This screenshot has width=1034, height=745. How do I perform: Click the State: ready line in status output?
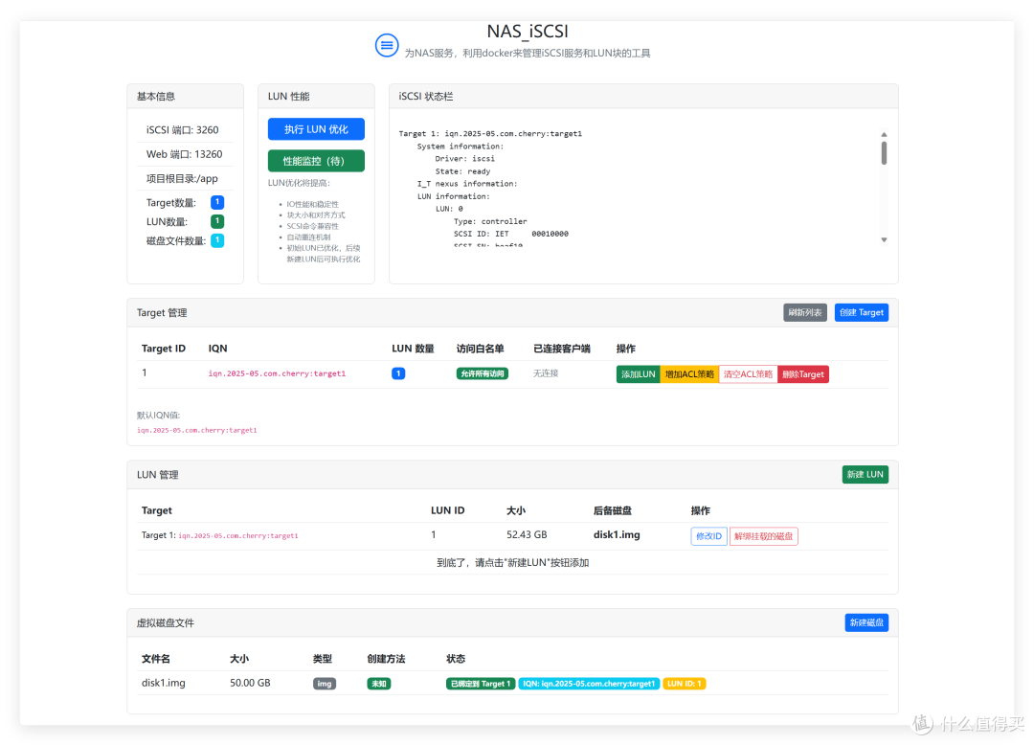[x=462, y=171]
